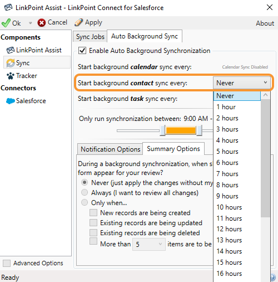The image size is (278, 282).
Task: Open the More than 5 items dropdown
Action: 149,244
